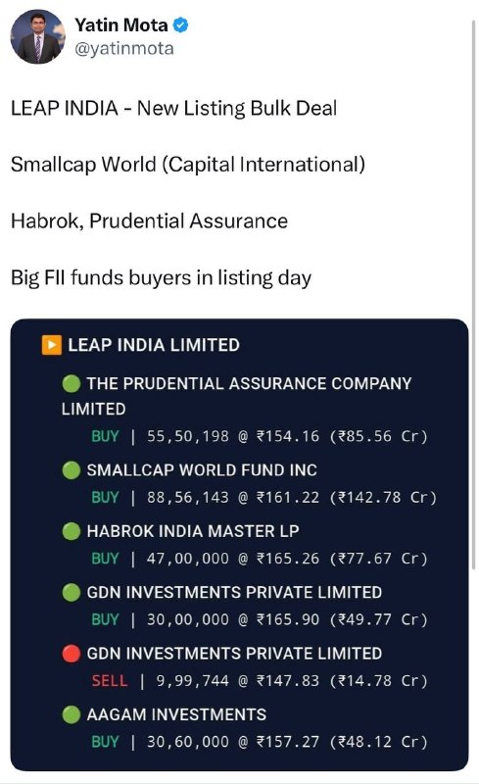Screen dimensions: 479x784
Task: Click the blue verified badge icon
Action: pos(180,25)
